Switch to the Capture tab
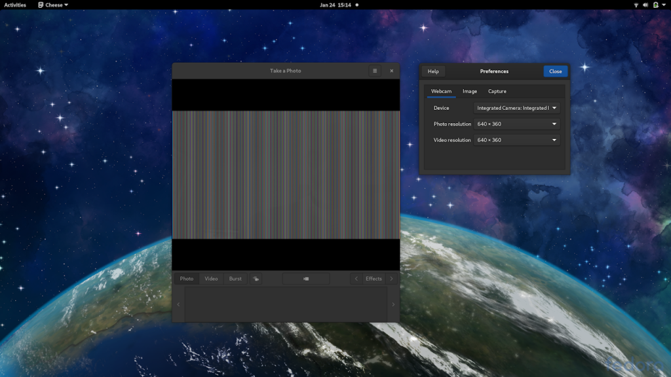The width and height of the screenshot is (671, 377). click(497, 91)
